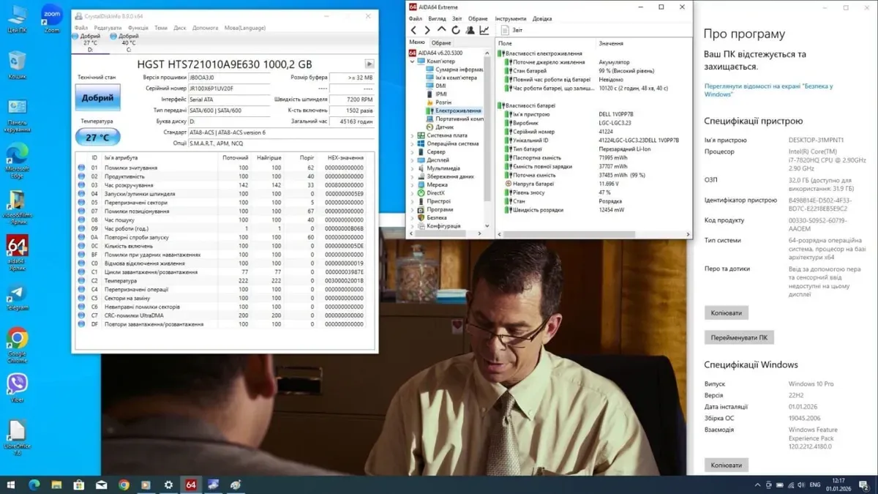Click the Звіт report icon in AIDA64
Image resolution: width=878 pixels, height=494 pixels.
[506, 30]
